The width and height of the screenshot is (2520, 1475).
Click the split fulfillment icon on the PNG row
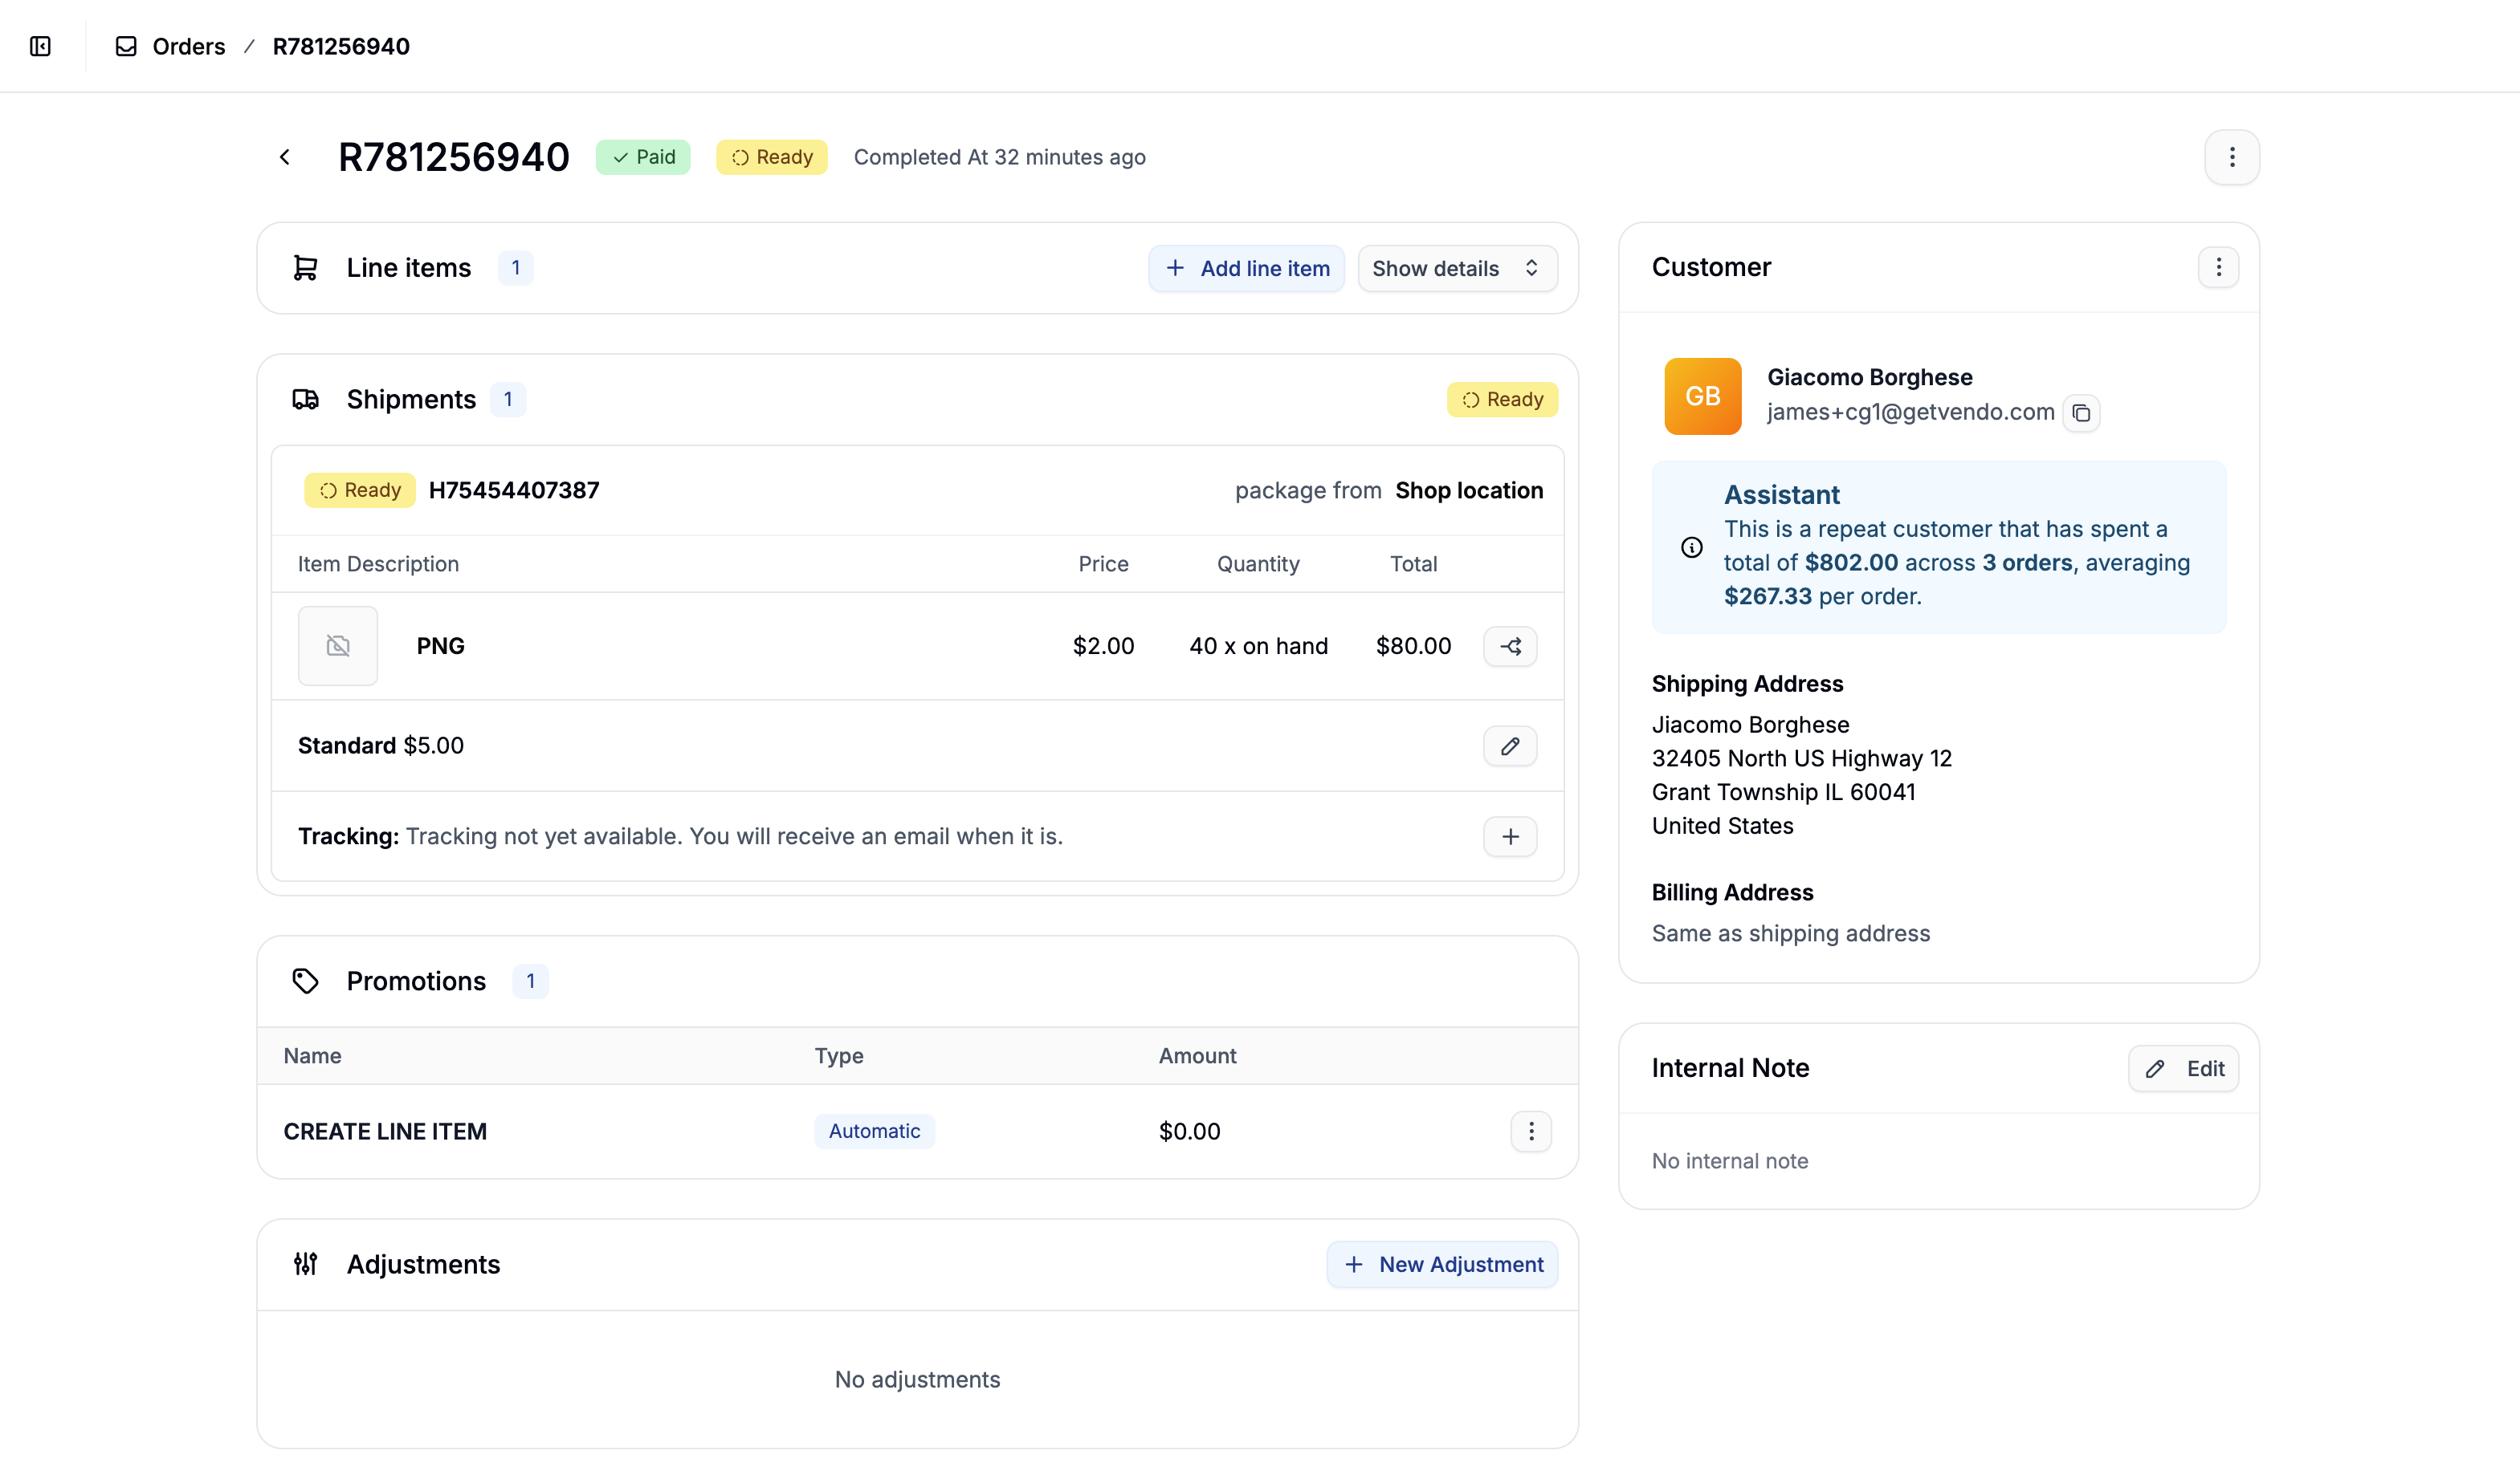(x=1510, y=645)
